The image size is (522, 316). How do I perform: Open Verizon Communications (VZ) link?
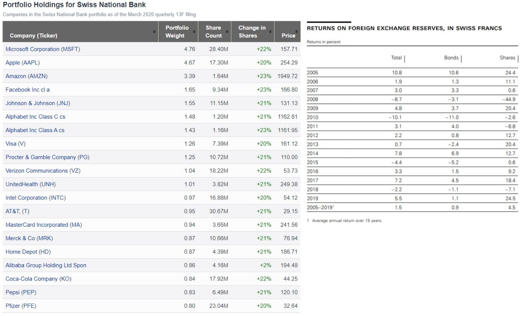43,170
